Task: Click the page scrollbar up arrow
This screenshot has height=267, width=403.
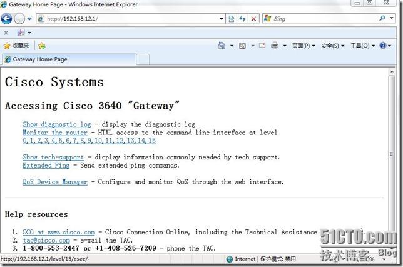Action: [392, 72]
